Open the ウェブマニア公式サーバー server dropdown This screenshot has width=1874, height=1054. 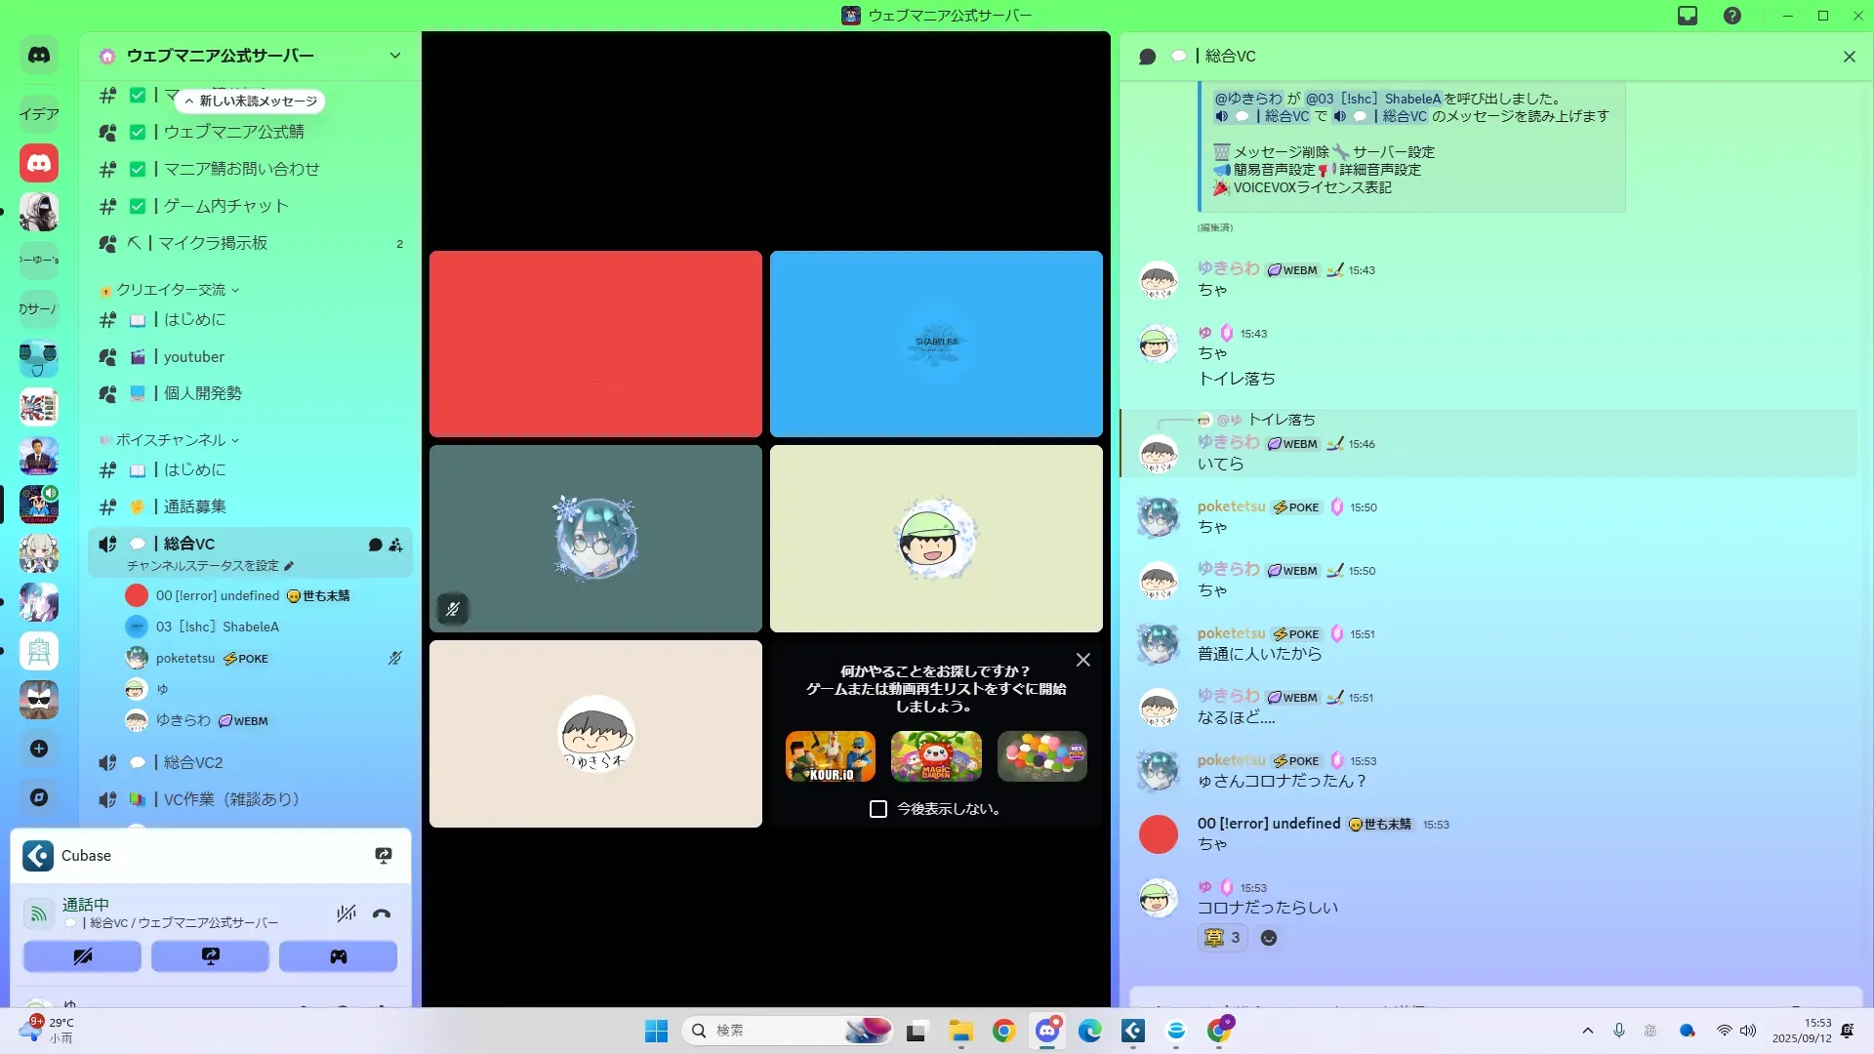tap(394, 56)
